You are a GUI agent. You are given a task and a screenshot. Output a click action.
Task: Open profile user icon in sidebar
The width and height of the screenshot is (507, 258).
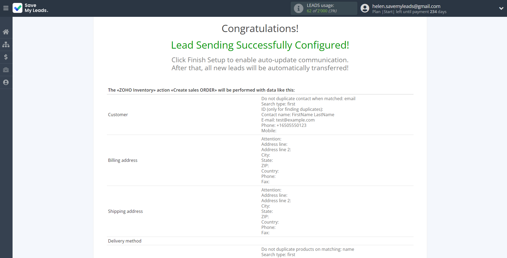tap(6, 83)
